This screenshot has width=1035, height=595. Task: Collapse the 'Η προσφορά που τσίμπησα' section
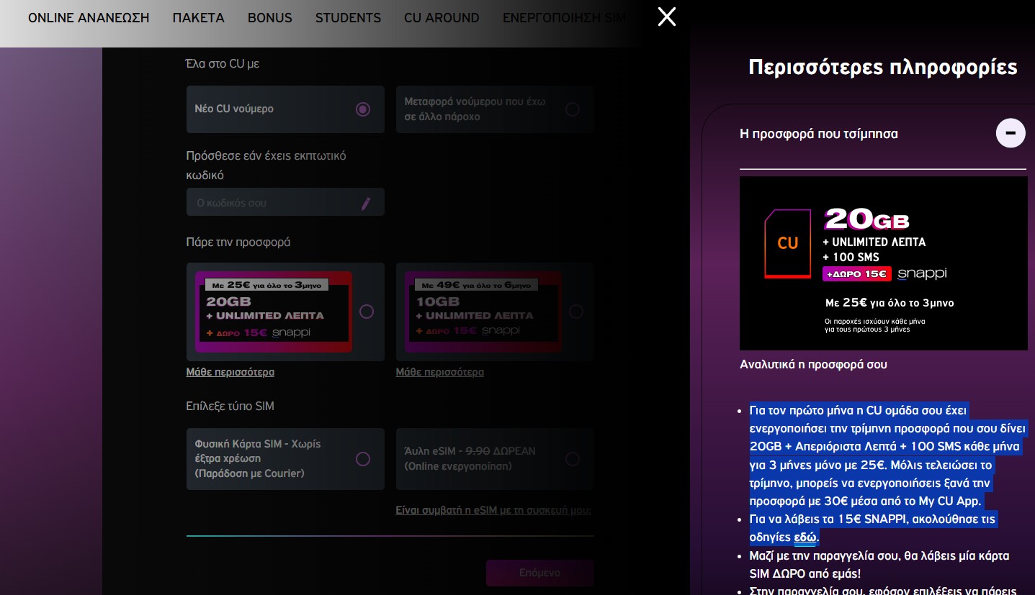pyautogui.click(x=1010, y=133)
